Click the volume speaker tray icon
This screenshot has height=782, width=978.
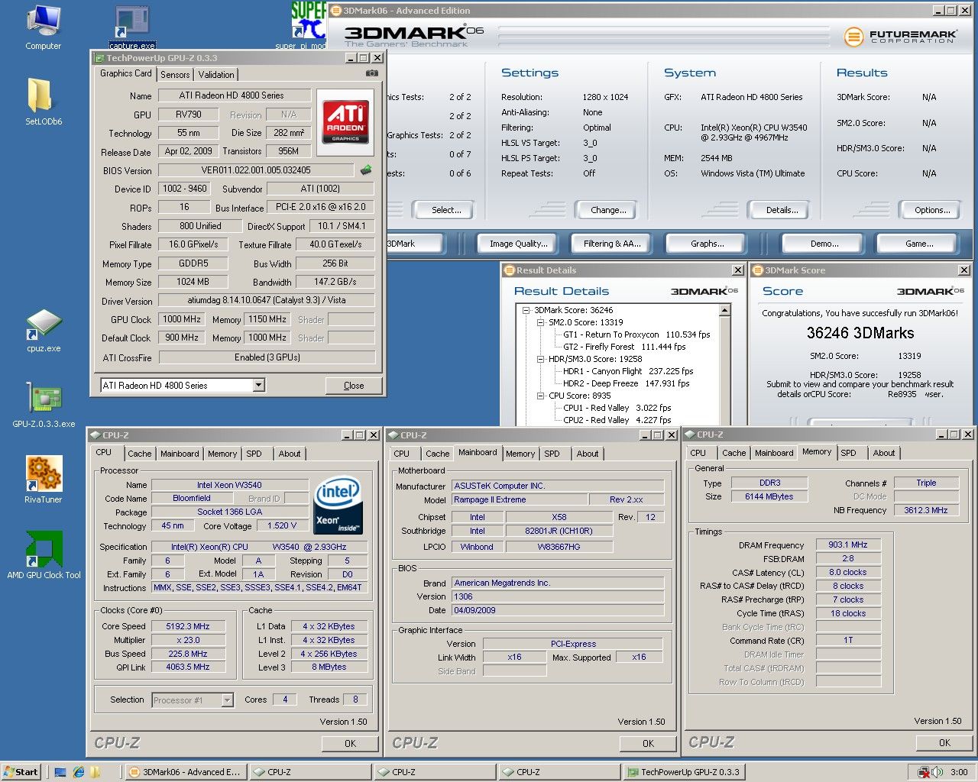[x=937, y=772]
